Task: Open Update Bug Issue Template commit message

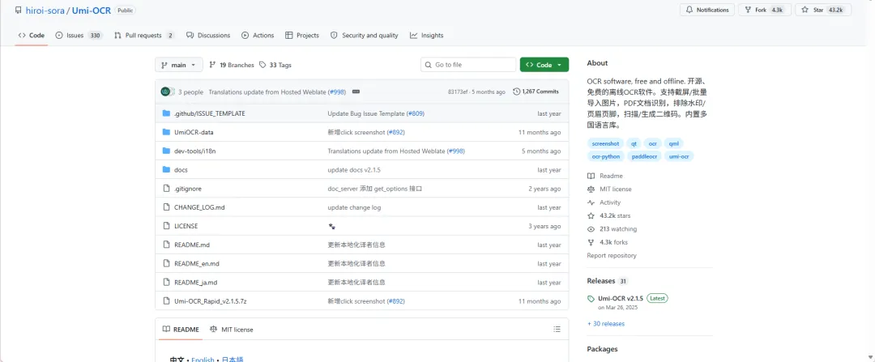Action: point(366,113)
